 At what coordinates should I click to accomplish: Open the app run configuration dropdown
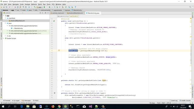pyautogui.click(x=40, y=7)
